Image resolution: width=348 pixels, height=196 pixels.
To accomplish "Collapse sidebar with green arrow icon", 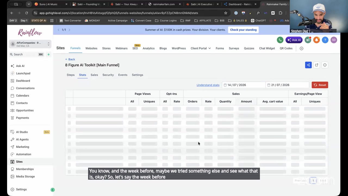I will point(53,190).
